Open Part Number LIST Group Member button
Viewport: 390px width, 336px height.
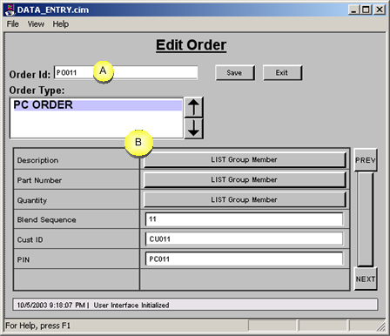point(245,179)
